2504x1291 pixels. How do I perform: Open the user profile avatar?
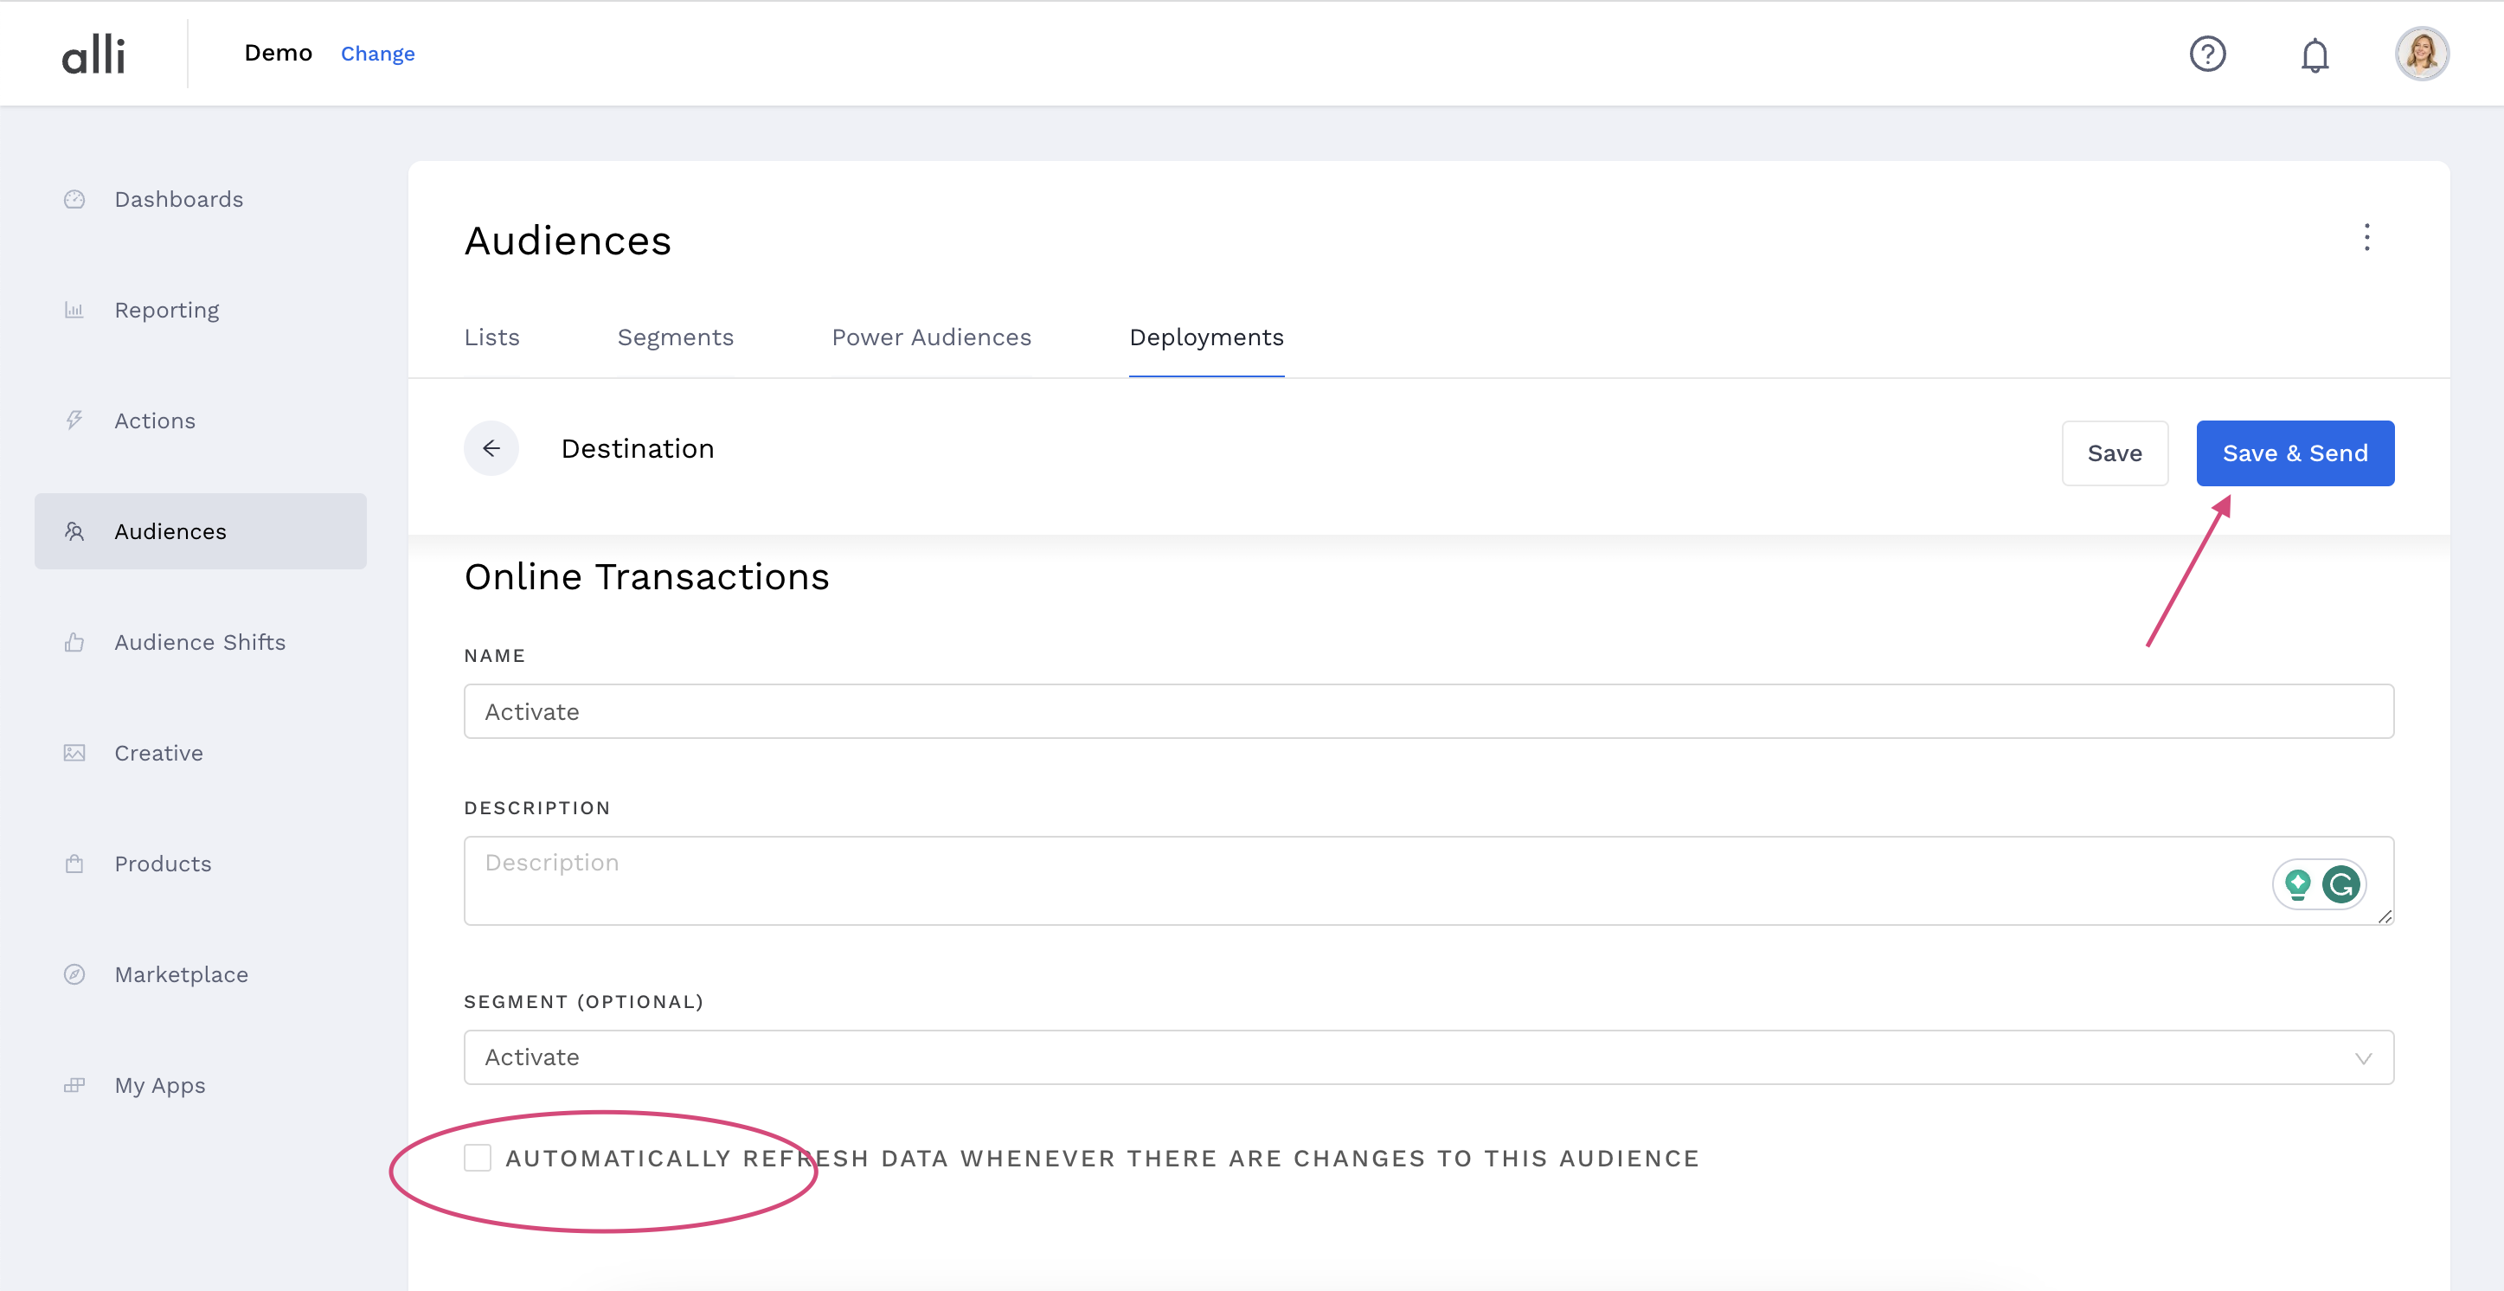click(x=2420, y=54)
